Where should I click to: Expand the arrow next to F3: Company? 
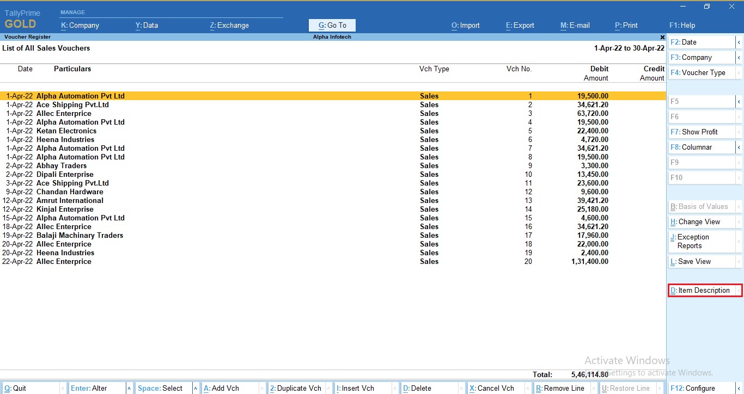pos(739,58)
